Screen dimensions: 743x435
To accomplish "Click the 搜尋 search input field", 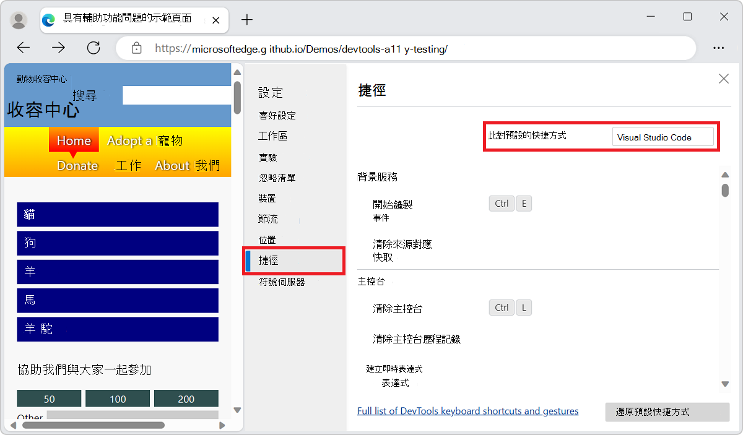I will [x=176, y=95].
